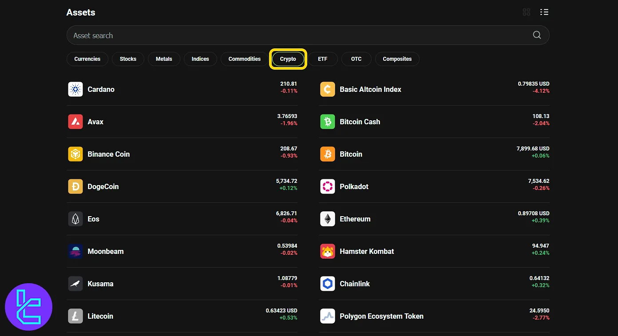Open the Moonbeam asset name

[106, 251]
